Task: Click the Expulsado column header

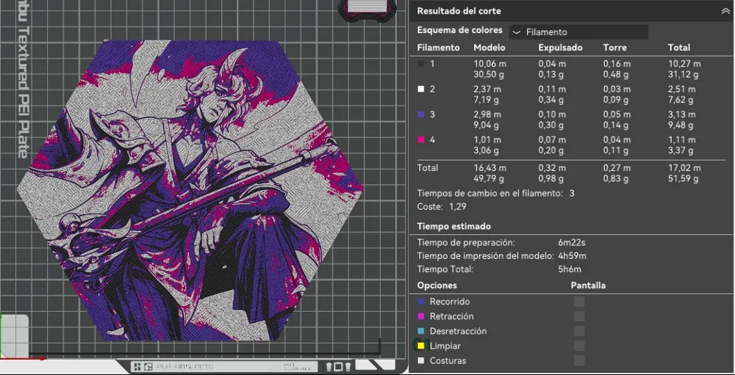Action: click(560, 48)
